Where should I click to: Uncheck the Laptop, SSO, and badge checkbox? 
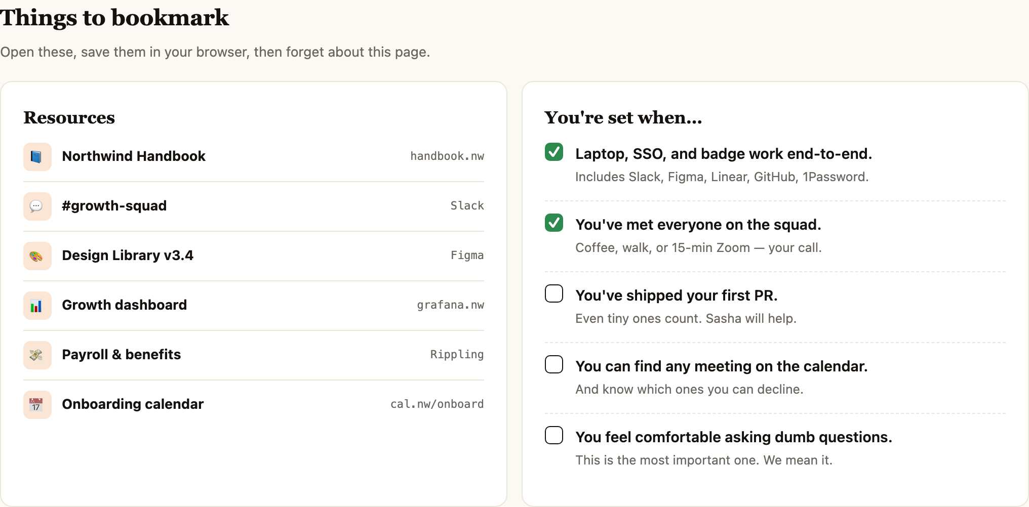(554, 152)
